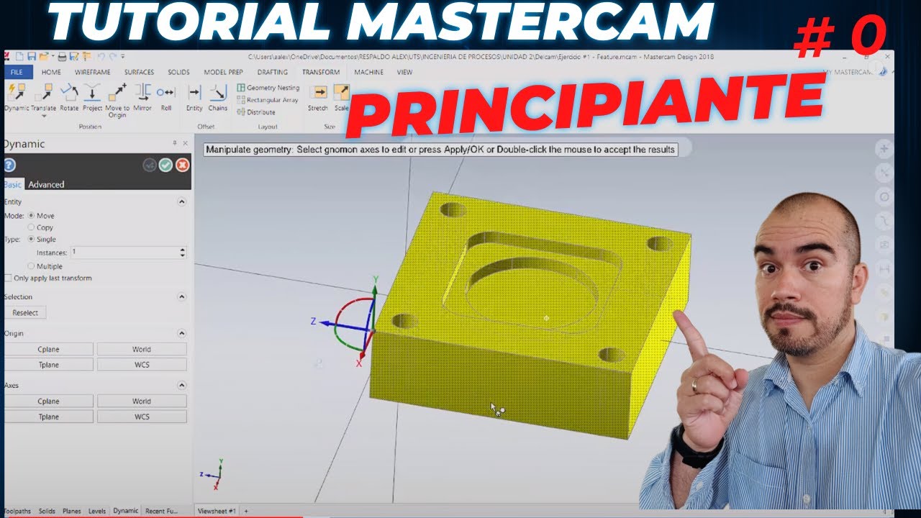Select the Mirror tool
This screenshot has height=518, width=921.
pyautogui.click(x=142, y=97)
